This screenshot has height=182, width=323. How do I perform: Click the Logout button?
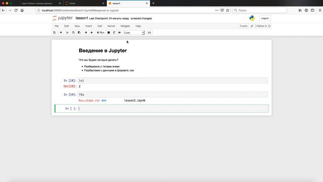[x=264, y=18]
